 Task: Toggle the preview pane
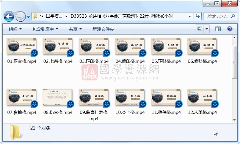(x=218, y=29)
